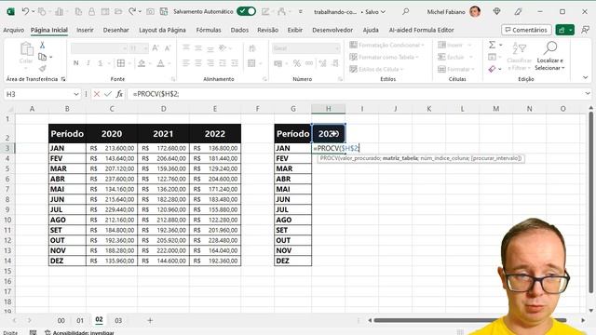The width and height of the screenshot is (596, 335).
Task: Click the Comentários button
Action: [526, 30]
